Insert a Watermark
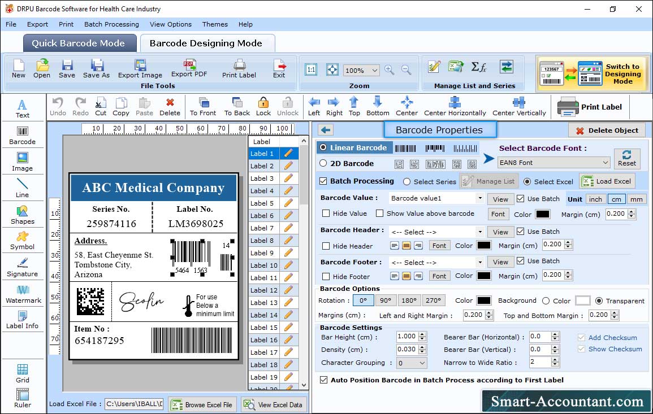Viewport: 653px width, 414px height. pos(23,294)
